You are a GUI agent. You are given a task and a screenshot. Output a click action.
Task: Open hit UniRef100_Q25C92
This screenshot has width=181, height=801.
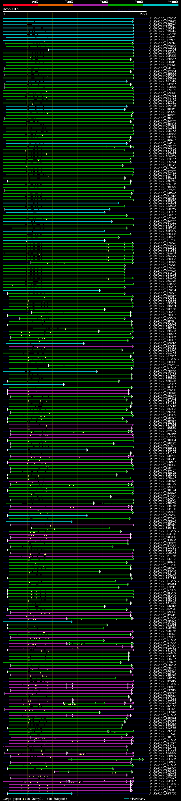tap(162, 450)
